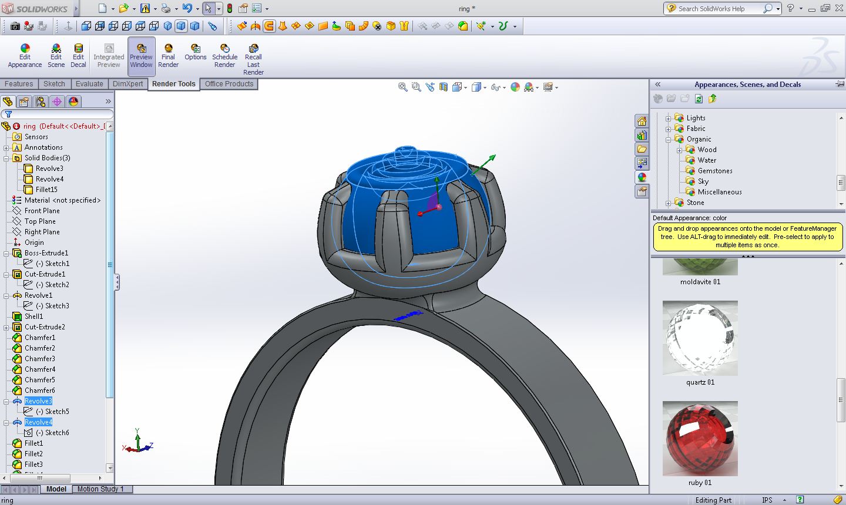Click the New document icon
846x505 pixels.
pyautogui.click(x=102, y=8)
